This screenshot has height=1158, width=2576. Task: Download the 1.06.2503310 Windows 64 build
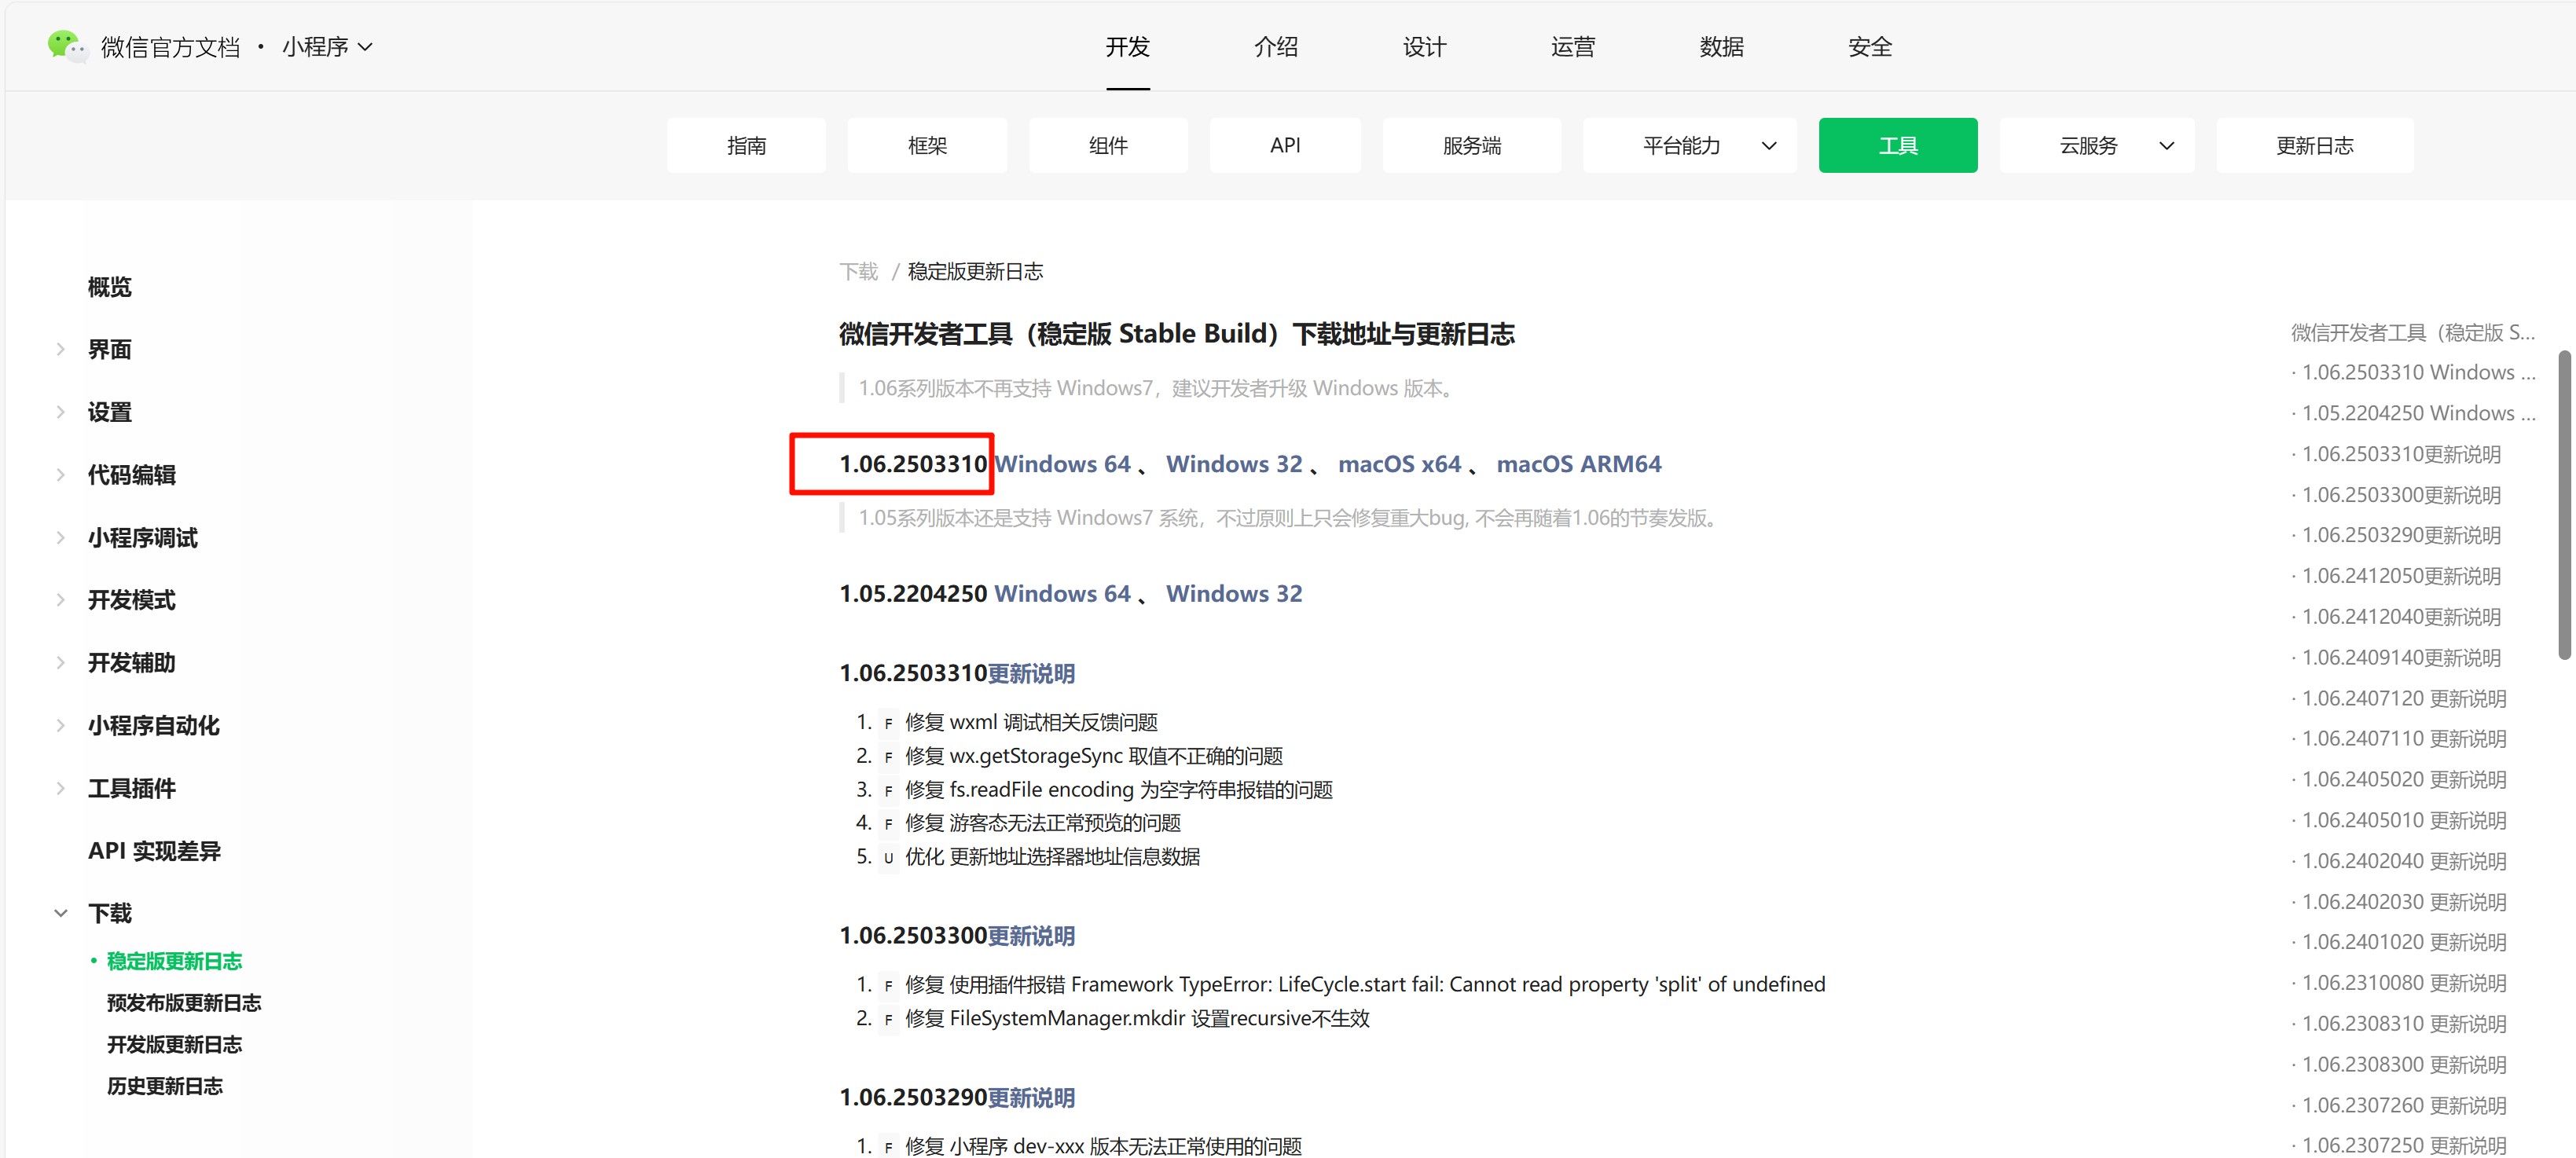pos(1063,464)
